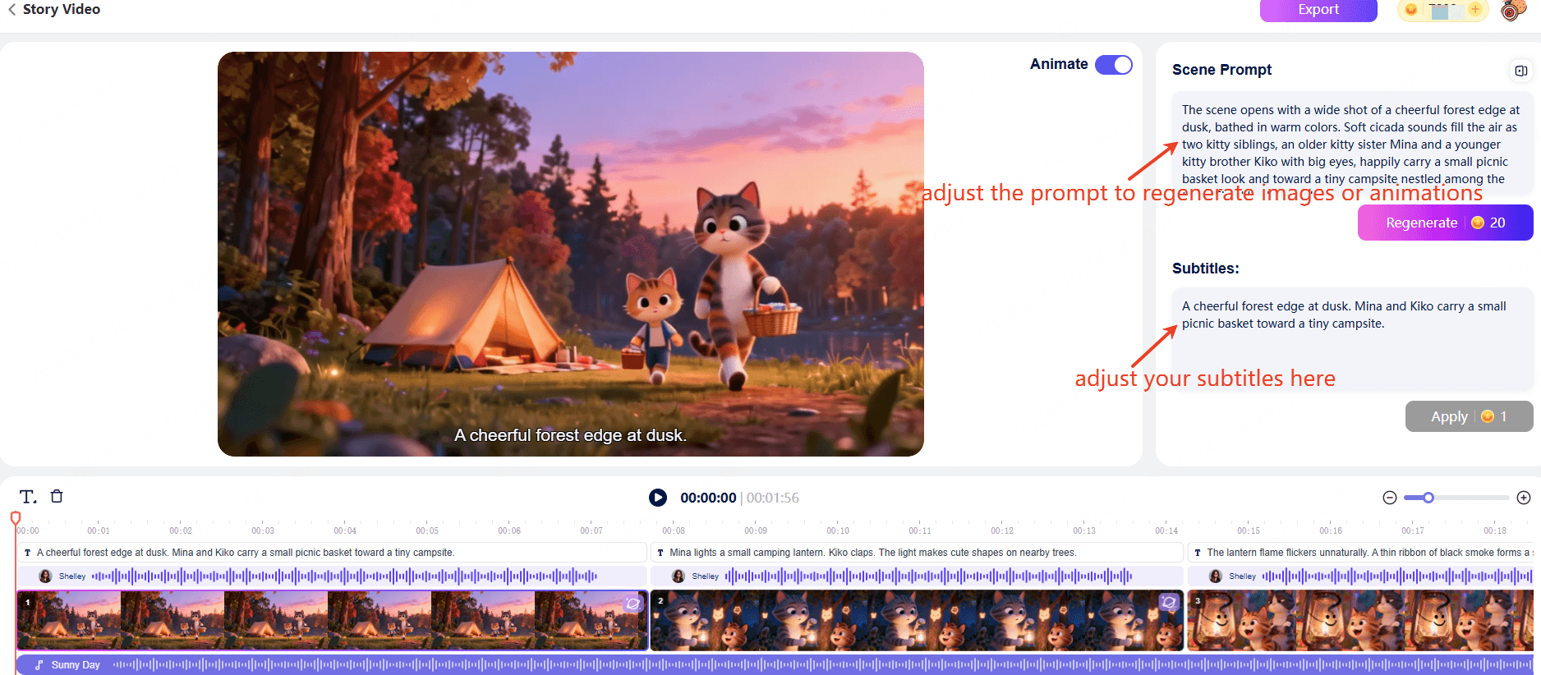Select scene 2 lantern kitties clip thumbnail
This screenshot has height=675, width=1541.
pos(917,621)
